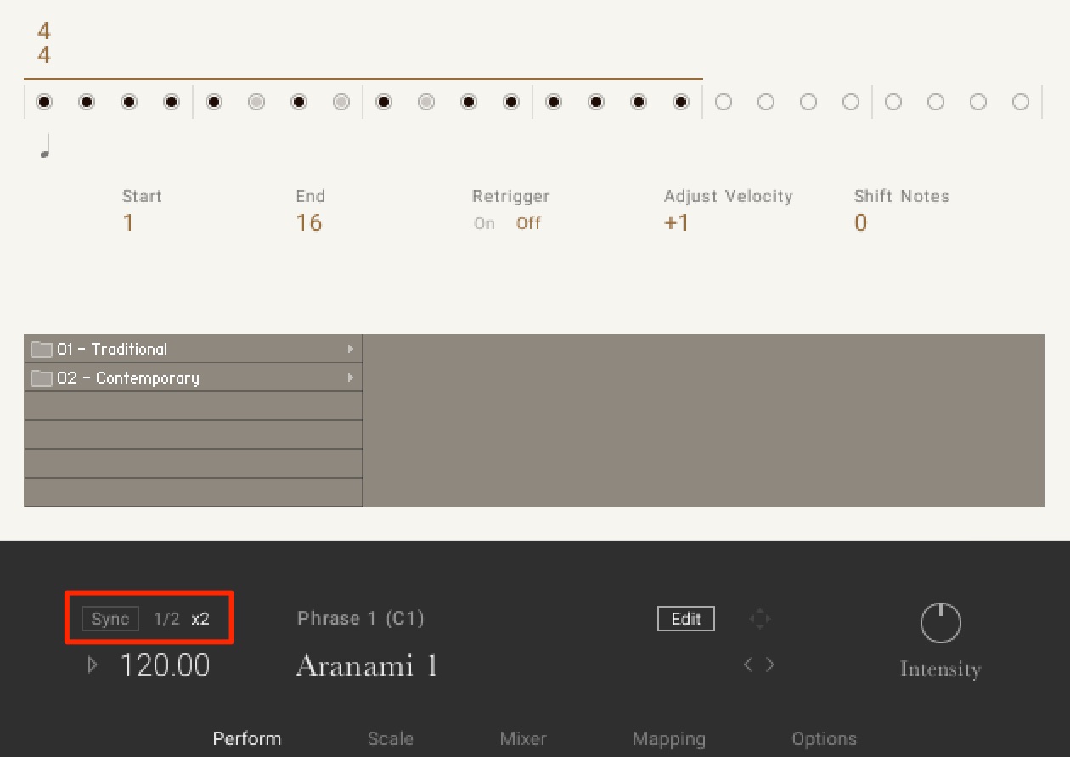
Task: Click the Aranami 1 phrase name
Action: coord(367,665)
